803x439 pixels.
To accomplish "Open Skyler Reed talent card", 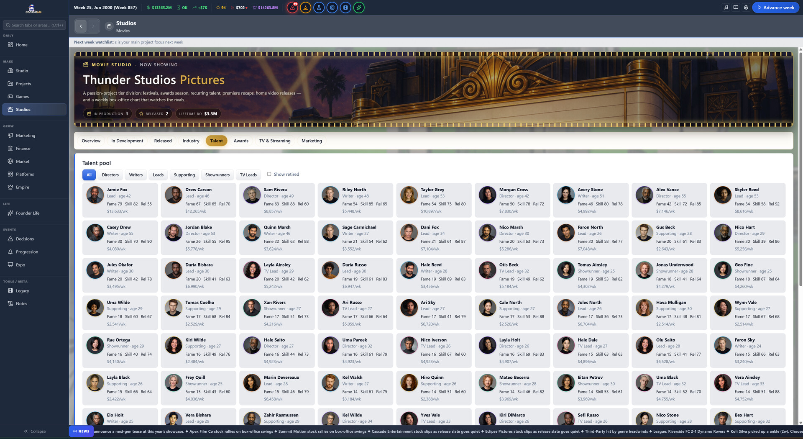I will pyautogui.click(x=748, y=200).
